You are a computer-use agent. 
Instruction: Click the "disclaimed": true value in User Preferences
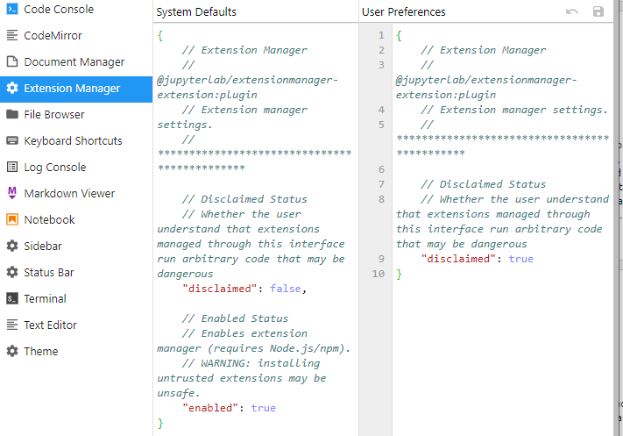520,259
